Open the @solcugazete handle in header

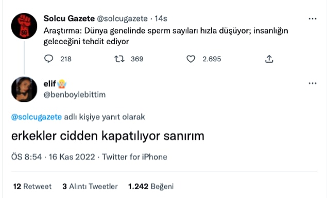122,19
